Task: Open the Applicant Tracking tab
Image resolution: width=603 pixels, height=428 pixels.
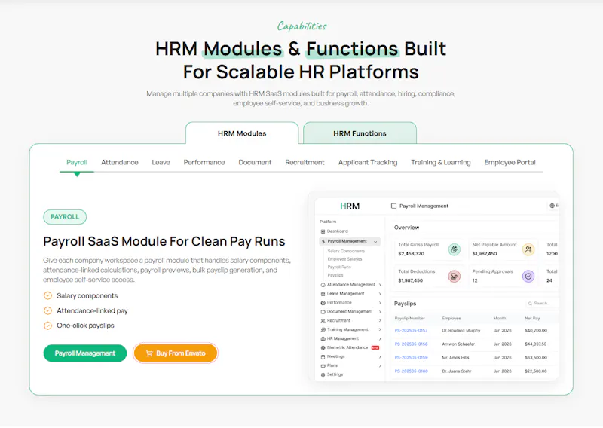Action: (x=368, y=162)
